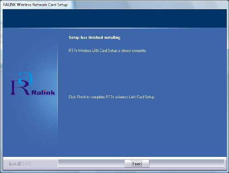Click the light blue swirl above the R
Screen dimensions: 229x173
point(26,78)
